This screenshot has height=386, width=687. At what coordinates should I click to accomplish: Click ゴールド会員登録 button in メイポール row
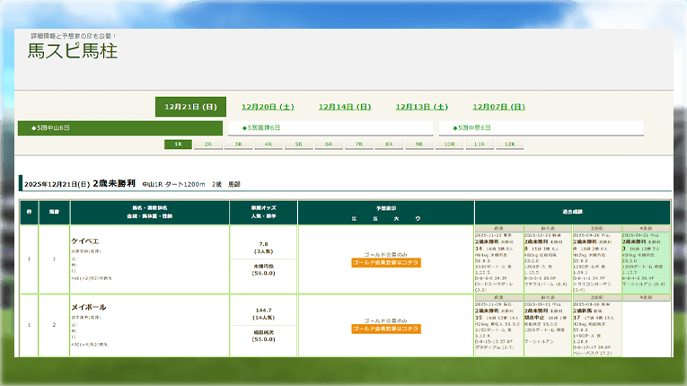tap(386, 329)
